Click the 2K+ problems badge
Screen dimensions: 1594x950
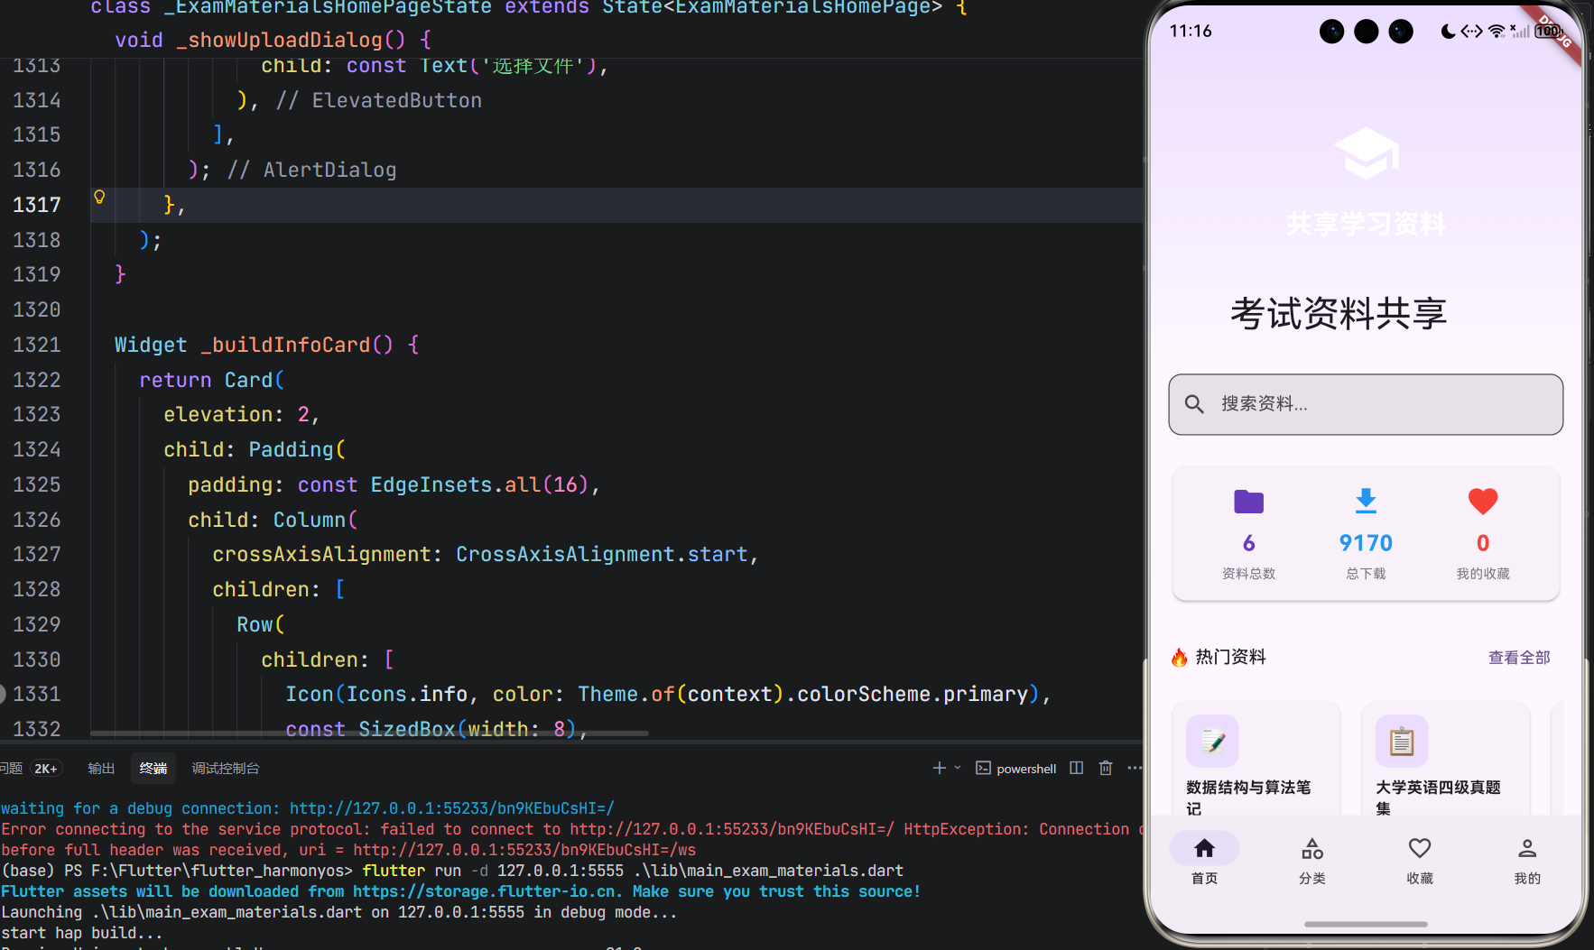[46, 769]
